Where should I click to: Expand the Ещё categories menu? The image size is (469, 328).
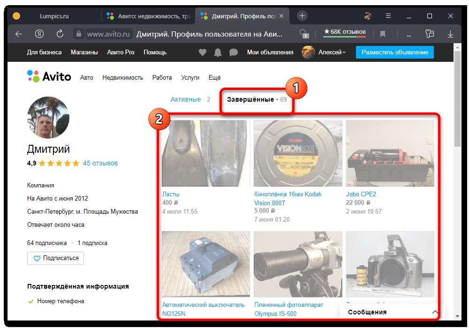click(x=214, y=78)
